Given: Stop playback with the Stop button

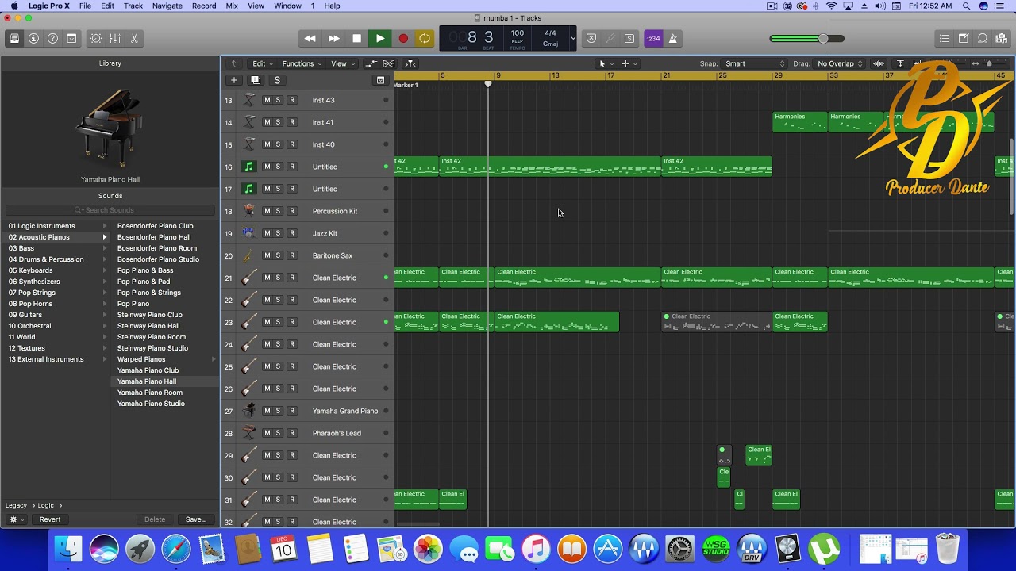Looking at the screenshot, I should [x=356, y=38].
